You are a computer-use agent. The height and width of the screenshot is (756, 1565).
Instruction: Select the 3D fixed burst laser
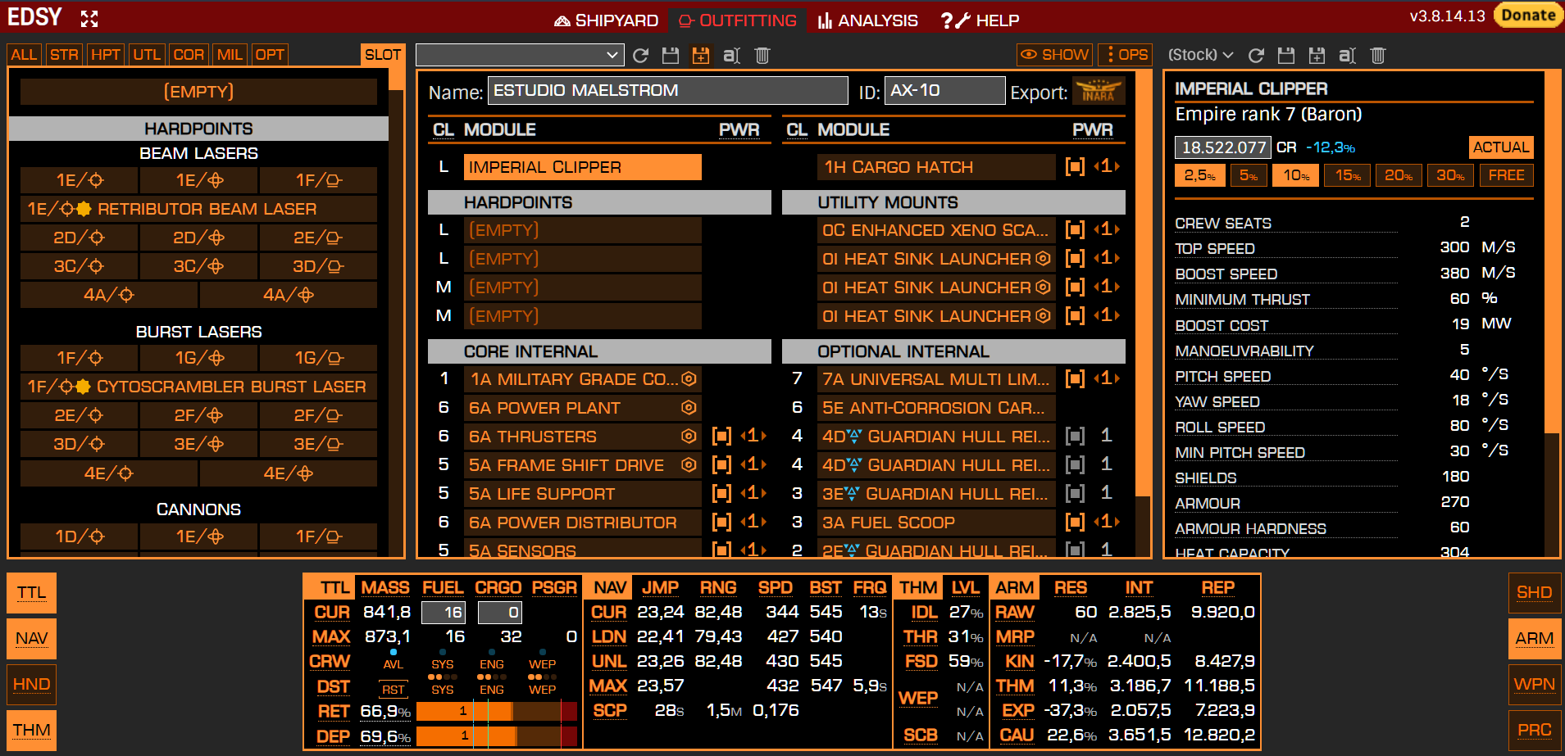[x=80, y=444]
